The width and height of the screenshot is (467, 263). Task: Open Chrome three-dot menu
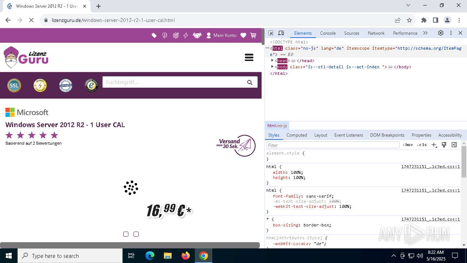459,20
